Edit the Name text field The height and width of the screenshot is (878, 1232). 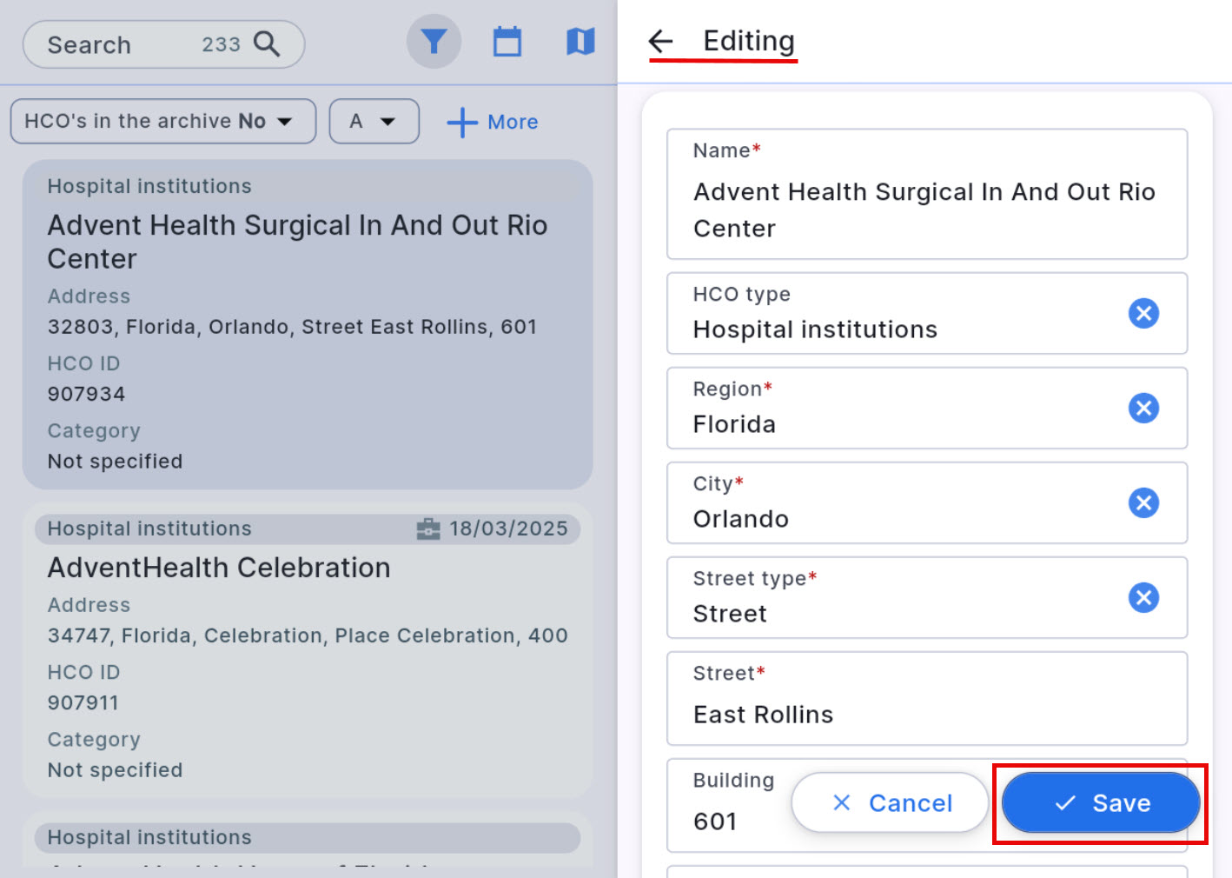coord(926,210)
